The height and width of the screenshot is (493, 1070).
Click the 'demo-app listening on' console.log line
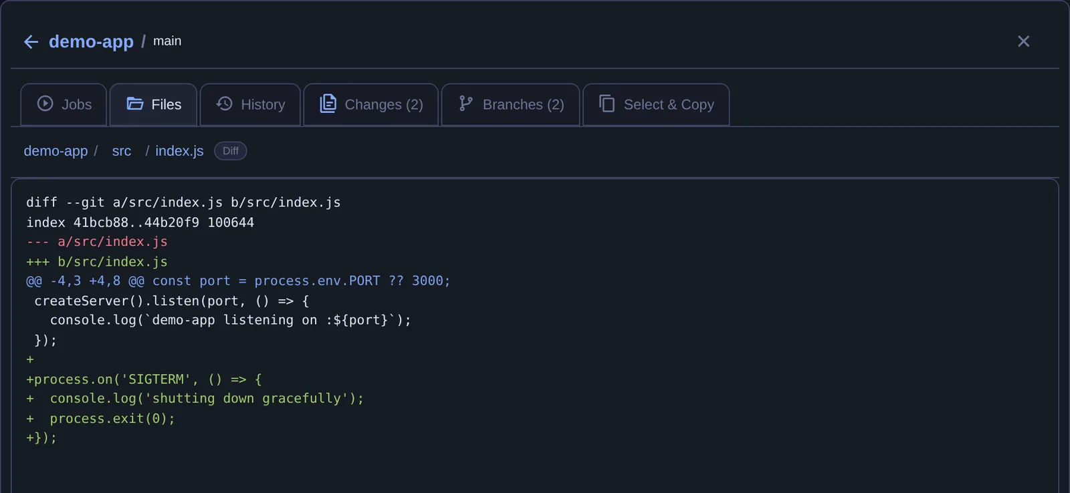click(231, 321)
